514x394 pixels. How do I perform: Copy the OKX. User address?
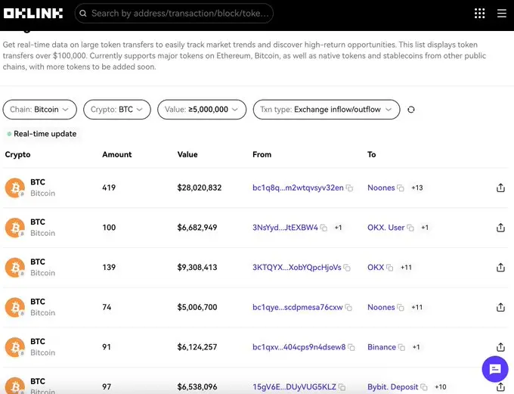click(x=410, y=228)
